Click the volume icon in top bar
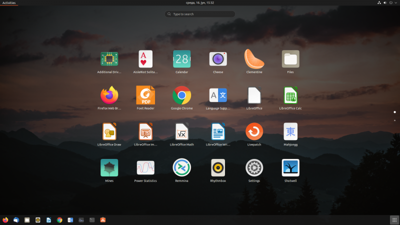The image size is (400, 225). pos(385,3)
